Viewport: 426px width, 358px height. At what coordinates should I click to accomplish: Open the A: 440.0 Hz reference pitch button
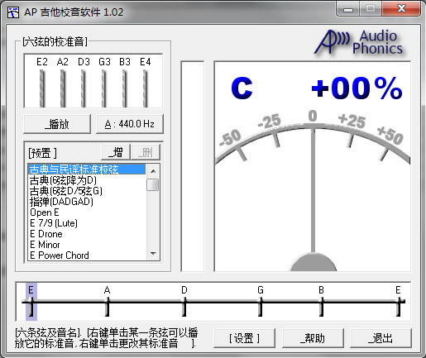point(130,124)
